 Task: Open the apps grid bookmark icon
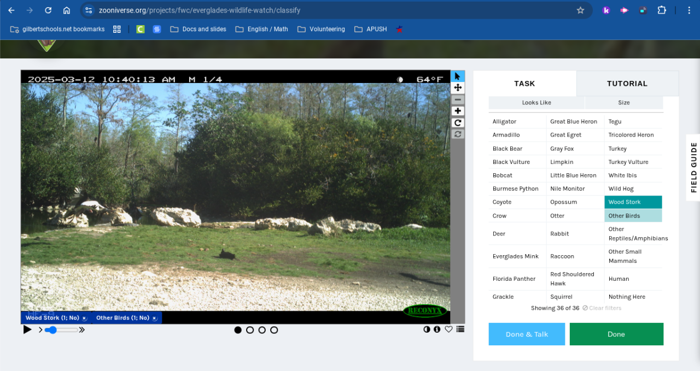(x=116, y=29)
